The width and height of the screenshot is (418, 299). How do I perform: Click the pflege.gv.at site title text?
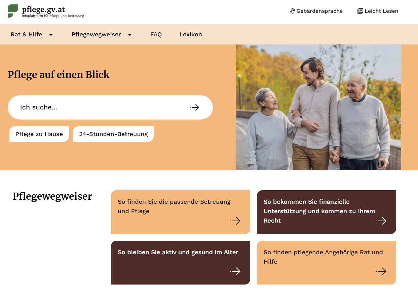[x=43, y=9]
